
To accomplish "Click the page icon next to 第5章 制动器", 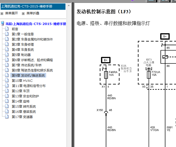I will coord(7,55).
